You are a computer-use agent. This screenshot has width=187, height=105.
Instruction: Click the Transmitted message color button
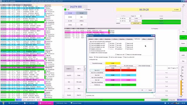[x=97, y=63]
